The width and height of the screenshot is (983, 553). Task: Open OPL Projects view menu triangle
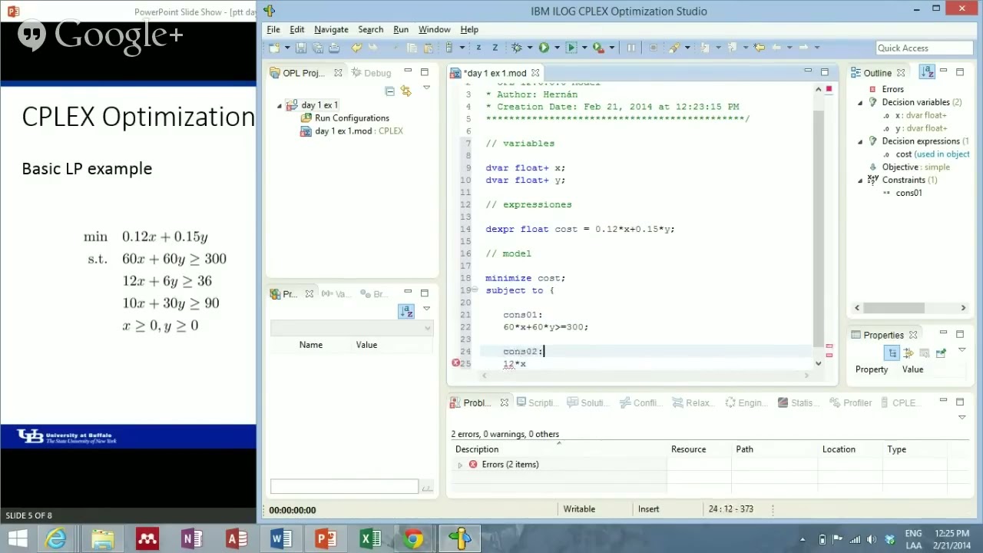(426, 88)
